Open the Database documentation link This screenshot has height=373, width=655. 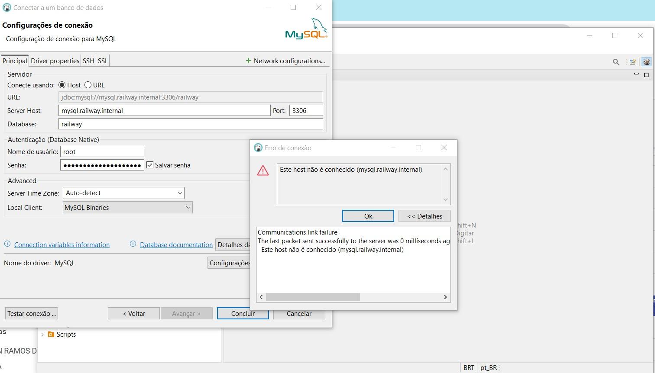(x=176, y=244)
